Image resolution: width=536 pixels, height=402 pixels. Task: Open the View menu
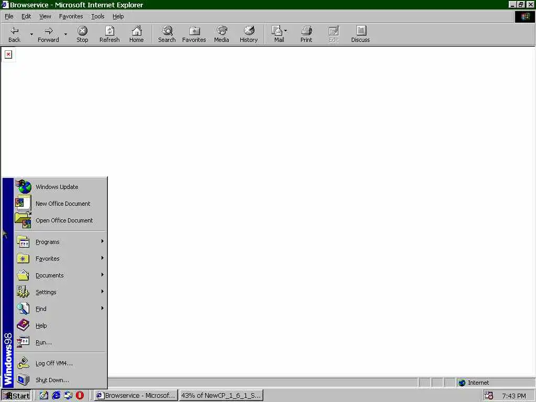coord(45,16)
